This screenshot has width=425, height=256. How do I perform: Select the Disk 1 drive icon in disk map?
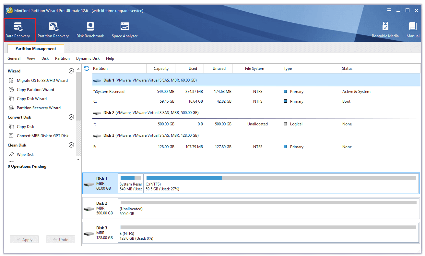(89, 184)
